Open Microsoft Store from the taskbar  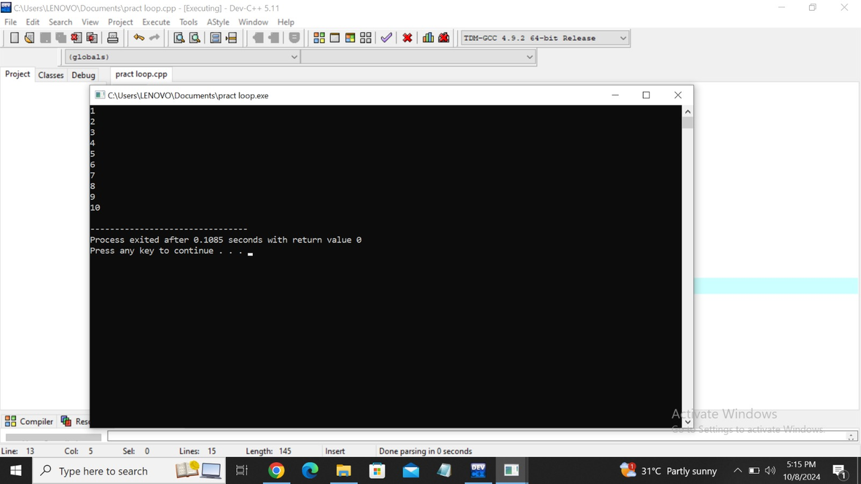point(377,471)
